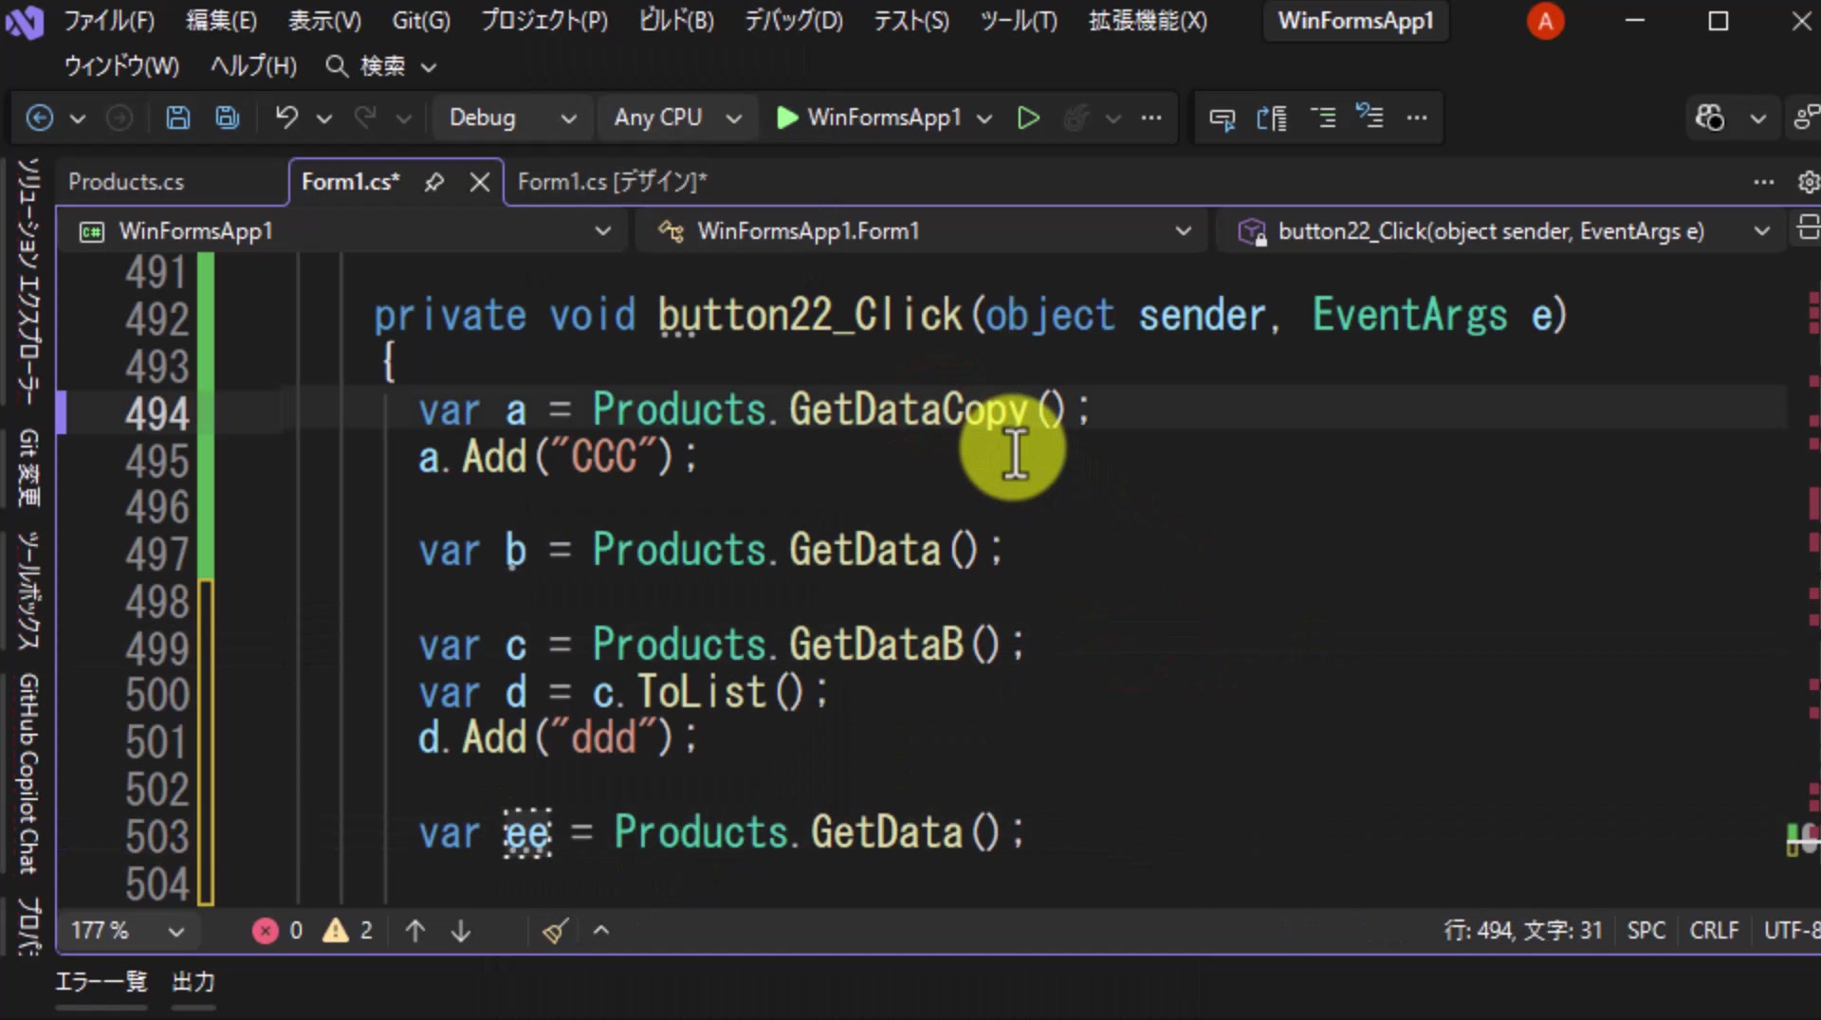1821x1020 pixels.
Task: Expand the WinFormsApp1 startup target arrow
Action: pyautogui.click(x=984, y=118)
